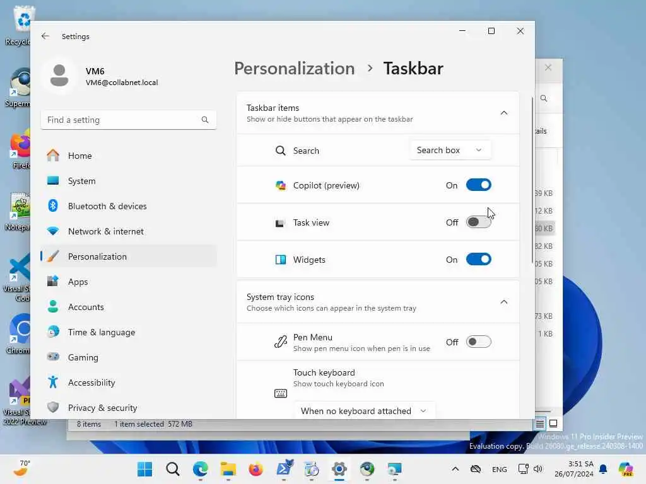Turn off the Copilot (preview) toggle

pyautogui.click(x=478, y=185)
